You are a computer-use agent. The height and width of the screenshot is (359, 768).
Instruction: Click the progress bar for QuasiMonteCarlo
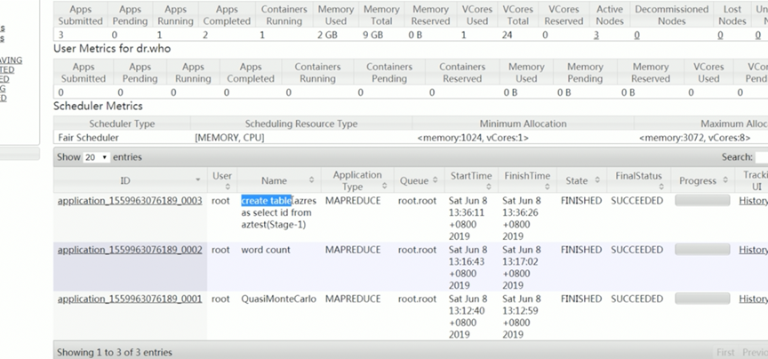(x=702, y=299)
